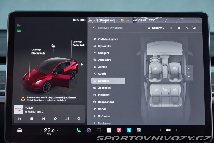Toggle rear right seat heater
This screenshot has width=214, height=143.
click(174, 89)
